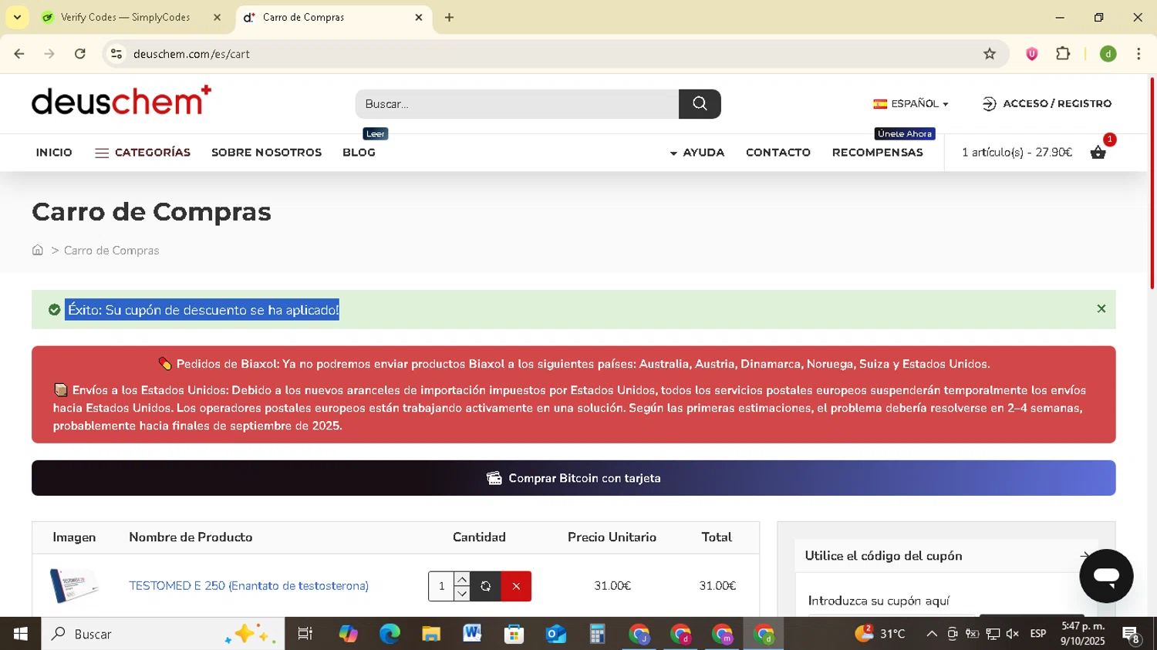Open the CONTACTO page
Screen dimensions: 1157x650
tap(778, 153)
